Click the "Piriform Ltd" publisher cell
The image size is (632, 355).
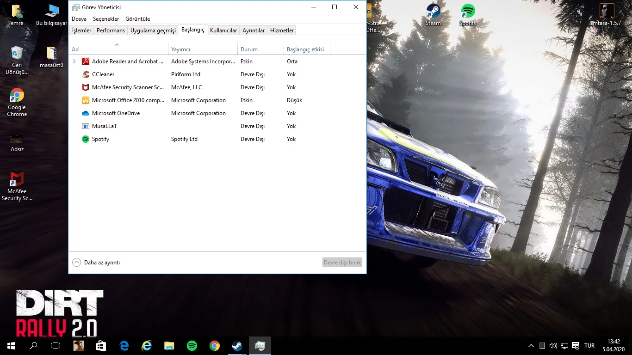click(x=186, y=74)
